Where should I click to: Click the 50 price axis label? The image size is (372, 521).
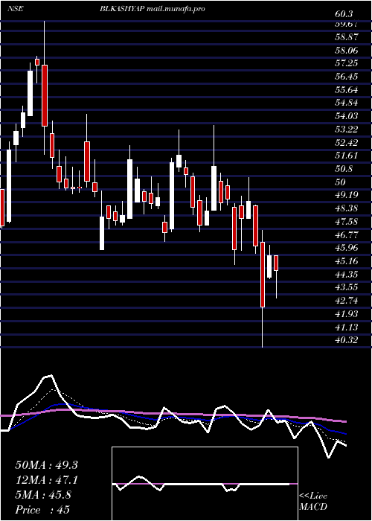coord(341,182)
